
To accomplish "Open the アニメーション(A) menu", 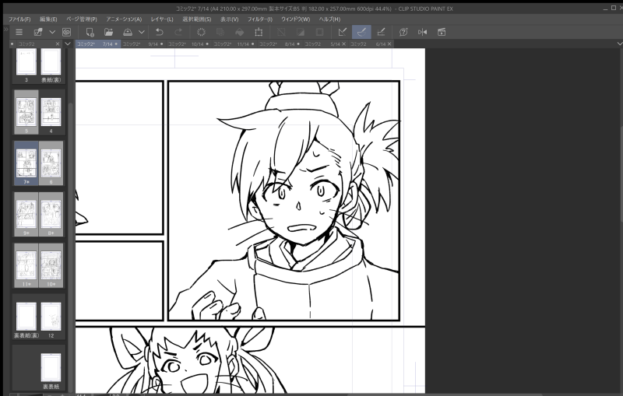I will click(x=124, y=19).
